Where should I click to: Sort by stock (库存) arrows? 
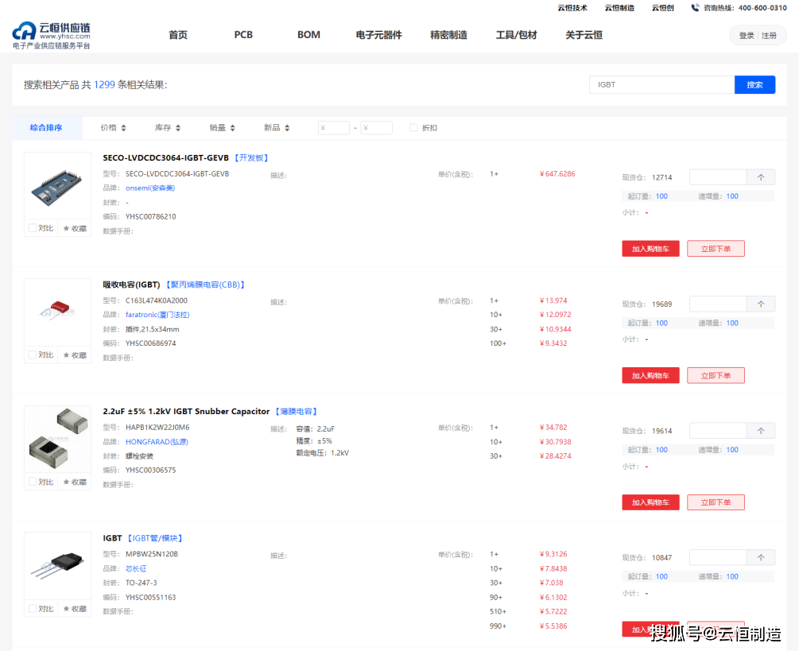[178, 128]
